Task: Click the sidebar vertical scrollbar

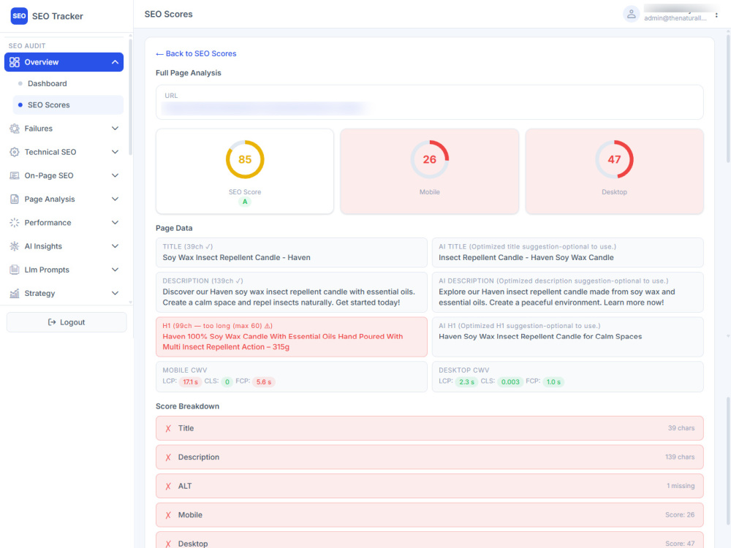Action: coord(131,97)
